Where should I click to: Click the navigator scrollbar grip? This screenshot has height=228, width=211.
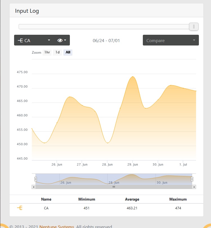[x=114, y=187]
